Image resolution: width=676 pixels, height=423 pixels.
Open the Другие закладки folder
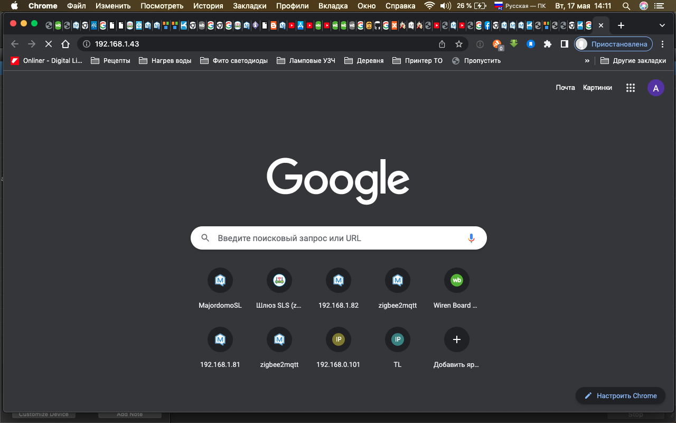pyautogui.click(x=633, y=61)
